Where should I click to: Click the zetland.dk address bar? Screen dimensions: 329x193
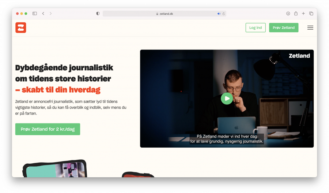pyautogui.click(x=164, y=14)
